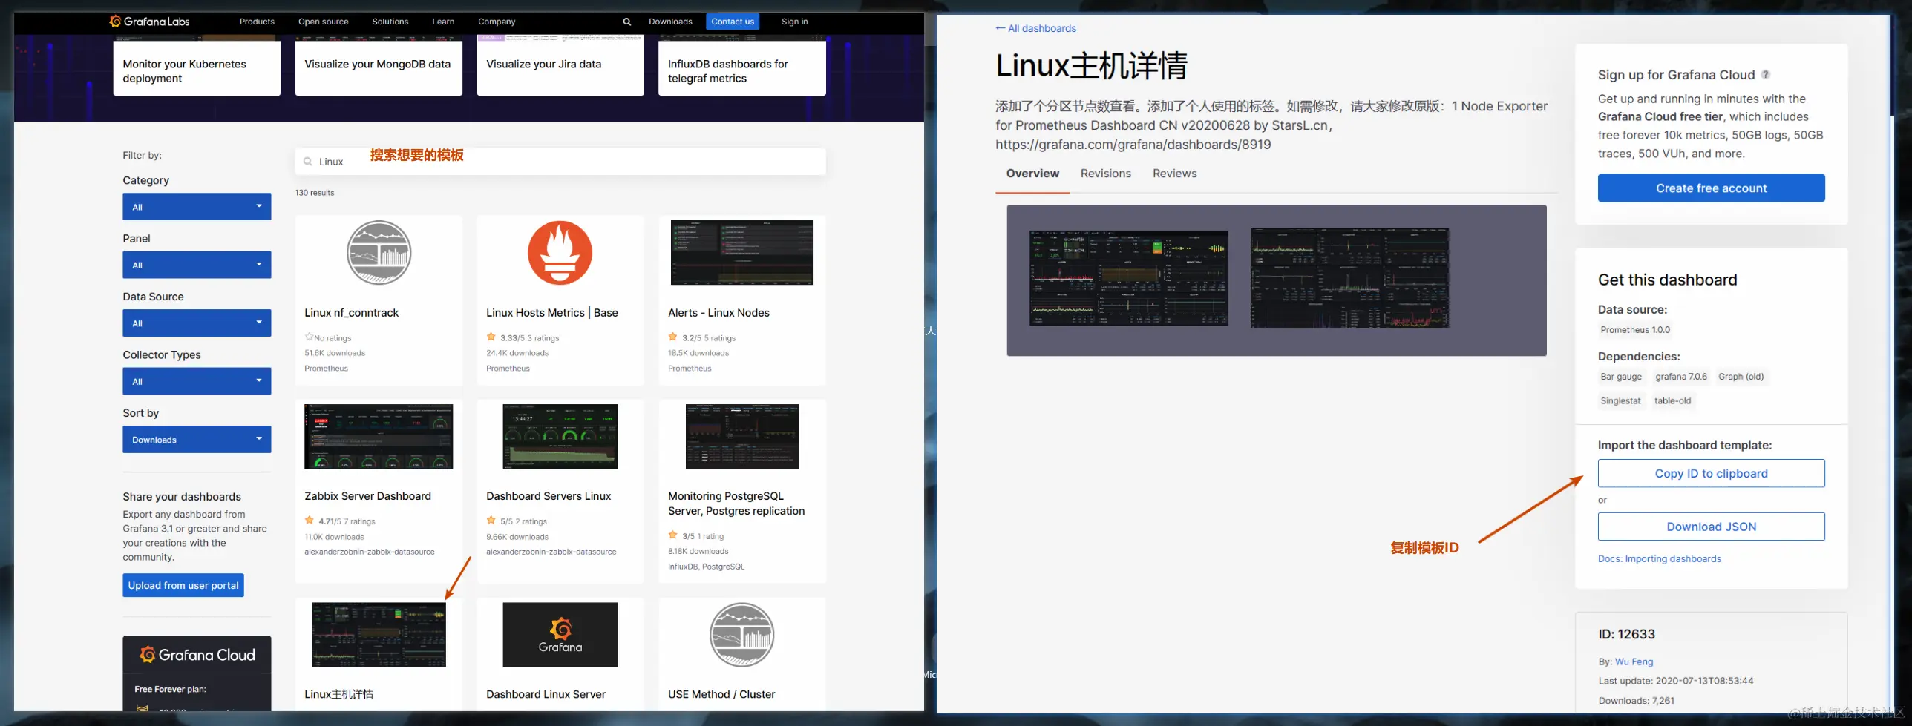This screenshot has height=726, width=1912.
Task: Click the Graph (old) dependency tag
Action: pyautogui.click(x=1741, y=377)
